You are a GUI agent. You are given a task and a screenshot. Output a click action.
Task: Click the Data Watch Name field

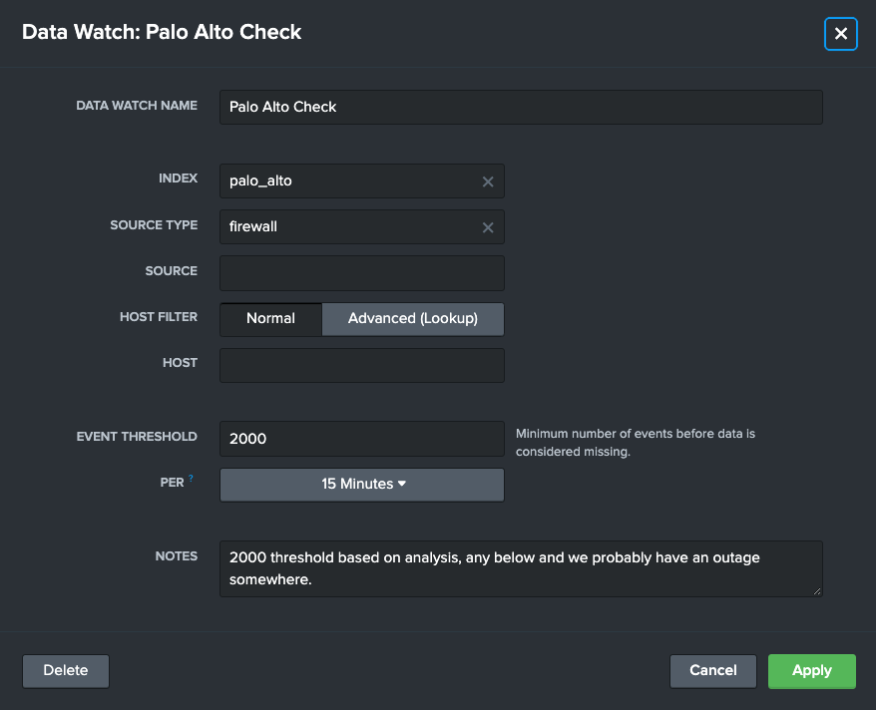[521, 107]
